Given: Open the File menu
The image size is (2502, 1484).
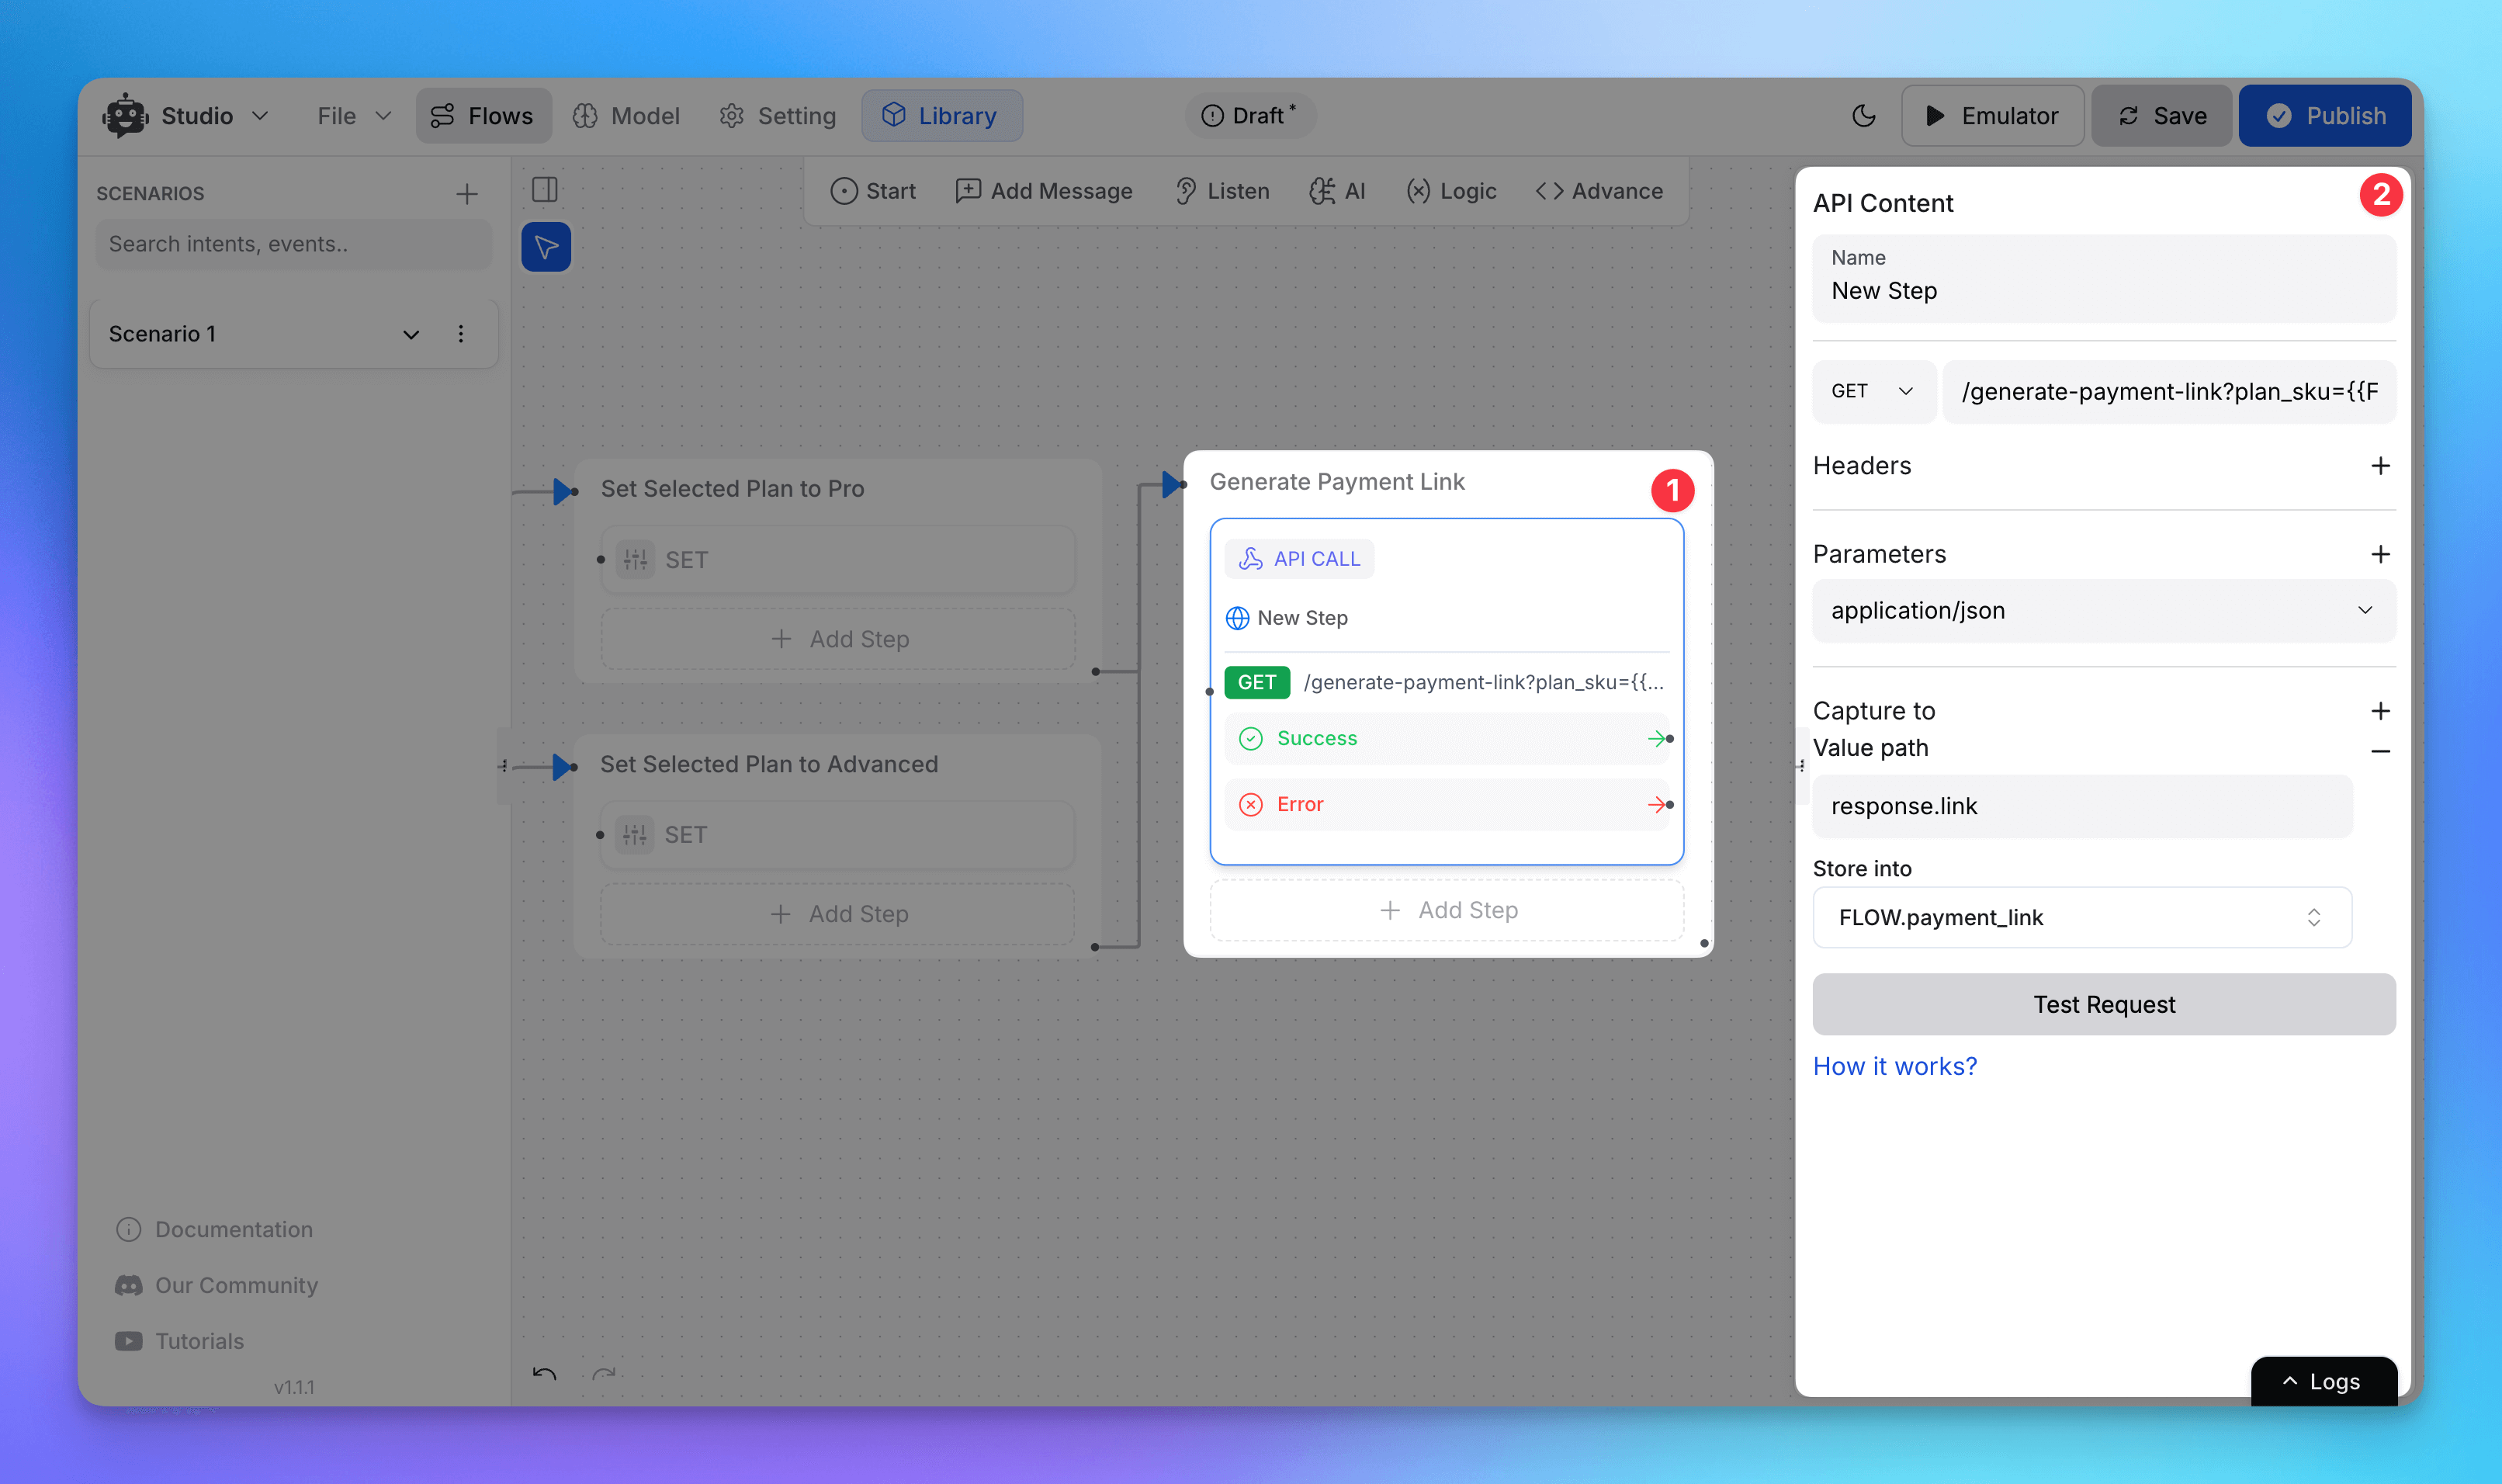Looking at the screenshot, I should pos(353,116).
